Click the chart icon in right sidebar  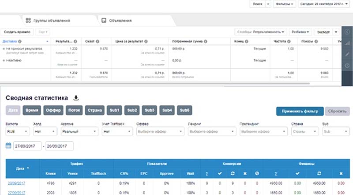347,43
